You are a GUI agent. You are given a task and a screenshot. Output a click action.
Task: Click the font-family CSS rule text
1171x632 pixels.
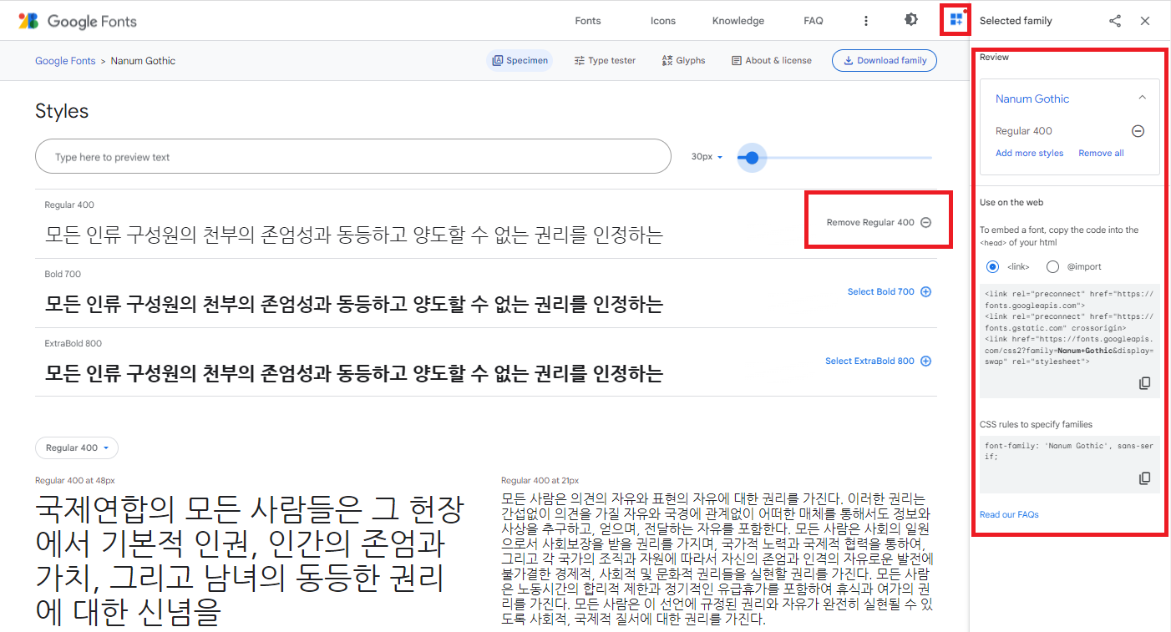[1069, 451]
